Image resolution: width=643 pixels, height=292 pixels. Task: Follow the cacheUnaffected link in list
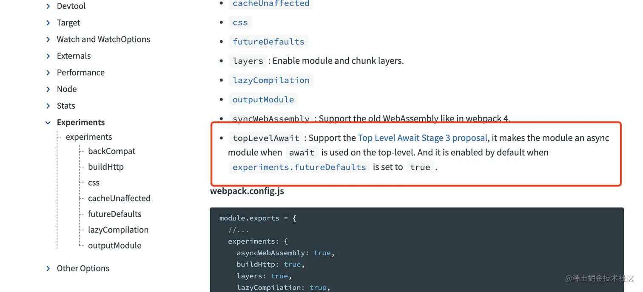pyautogui.click(x=271, y=3)
